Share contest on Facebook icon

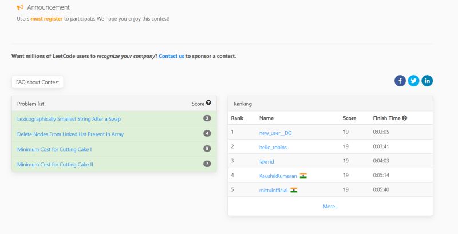[x=400, y=81]
